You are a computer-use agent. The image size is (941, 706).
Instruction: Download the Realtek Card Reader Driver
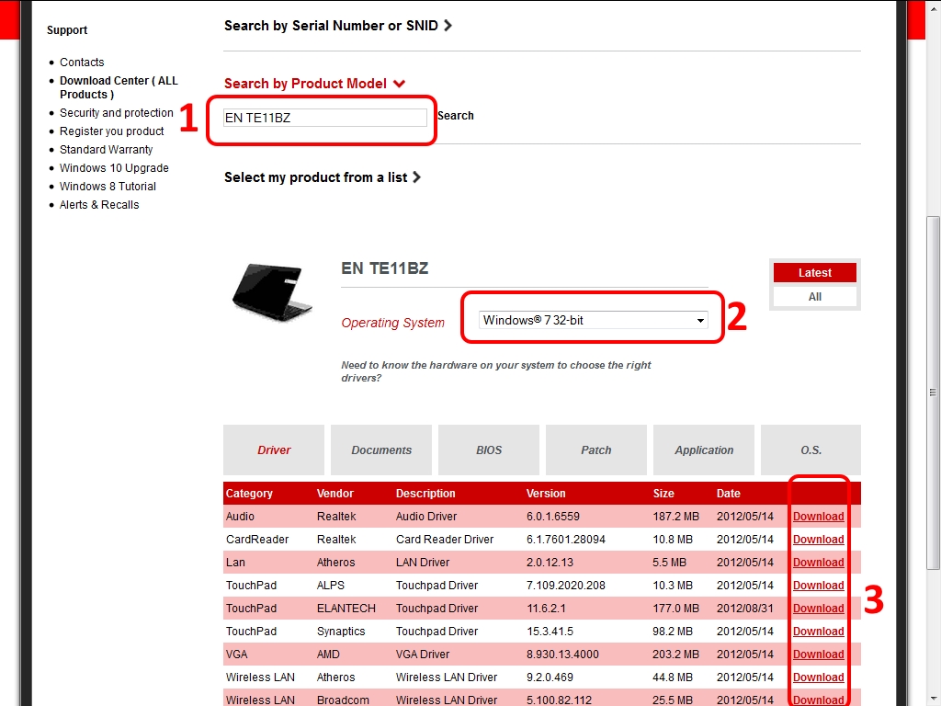pyautogui.click(x=818, y=540)
